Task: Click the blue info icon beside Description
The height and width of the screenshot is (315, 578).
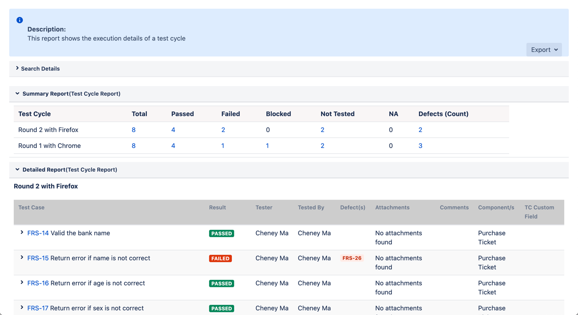Action: (20, 20)
